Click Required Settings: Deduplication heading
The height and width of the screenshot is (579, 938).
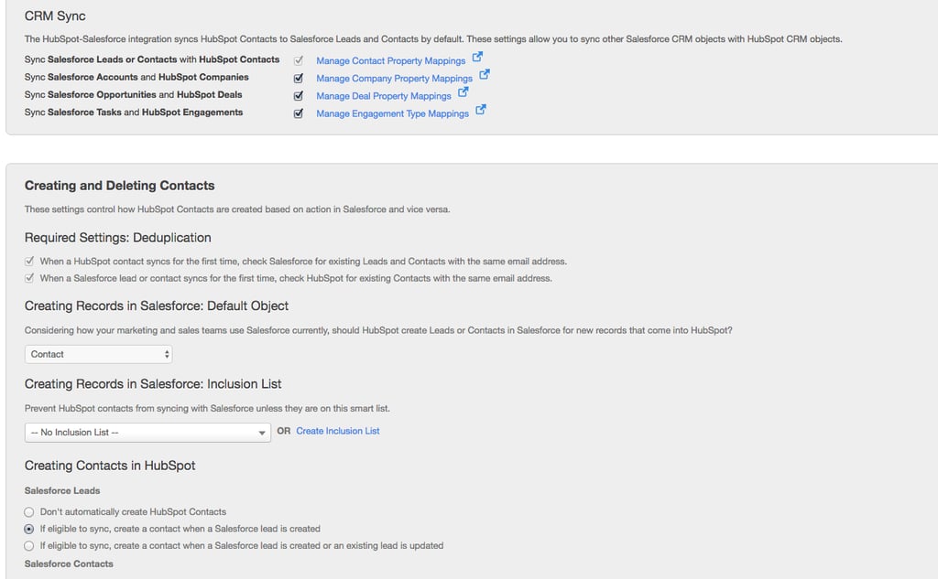pos(118,238)
